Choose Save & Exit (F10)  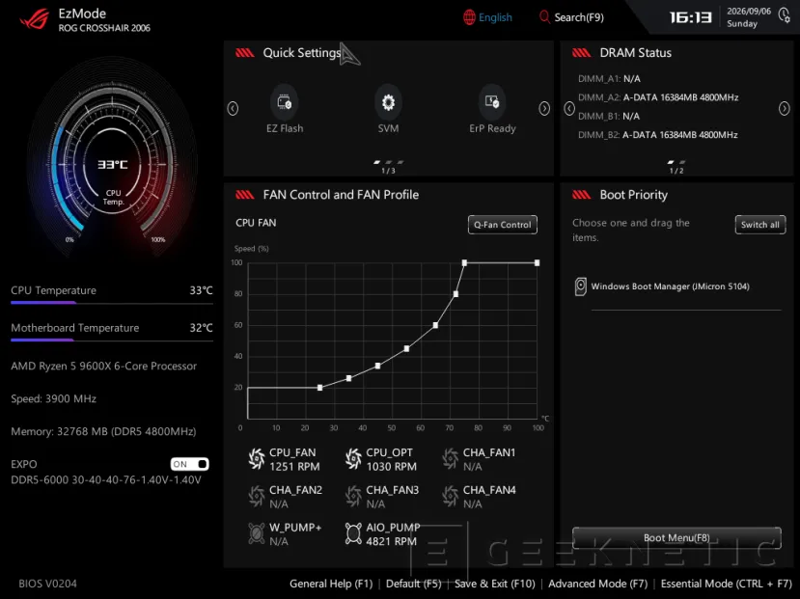click(494, 584)
